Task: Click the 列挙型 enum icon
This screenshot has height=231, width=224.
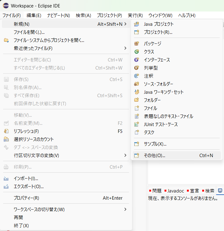Action: pyautogui.click(x=136, y=68)
